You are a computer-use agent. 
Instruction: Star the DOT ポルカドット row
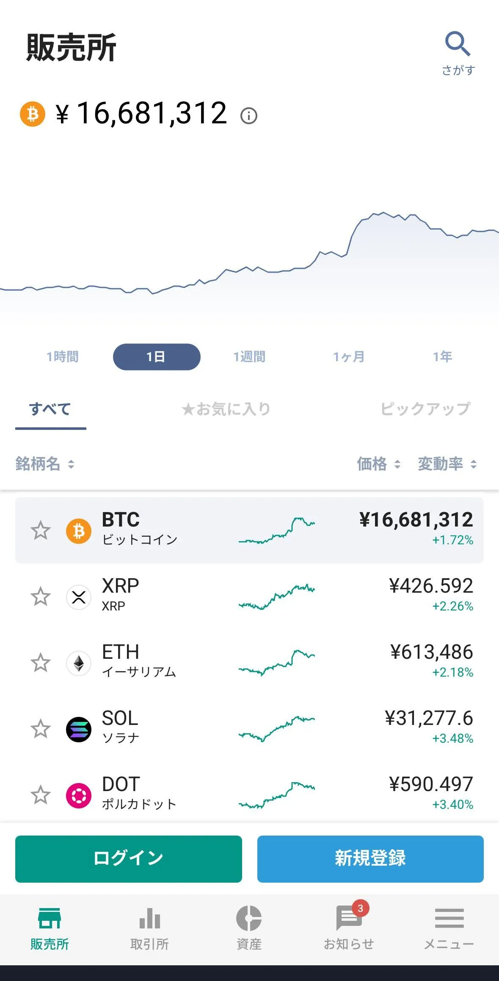click(41, 795)
